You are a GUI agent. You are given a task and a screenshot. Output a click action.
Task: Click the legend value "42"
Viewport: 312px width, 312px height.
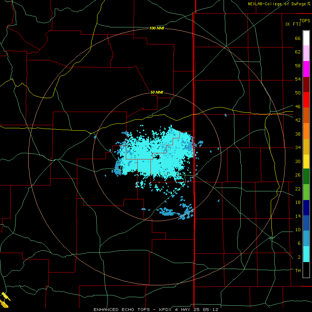(298, 120)
